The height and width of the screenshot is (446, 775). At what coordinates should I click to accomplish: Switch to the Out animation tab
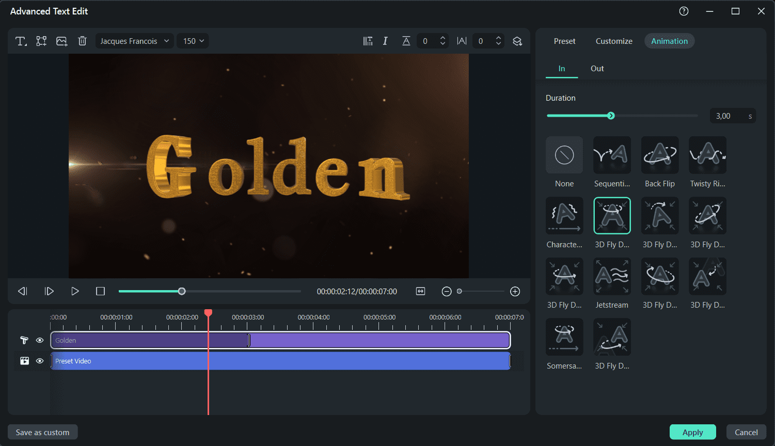[x=597, y=69]
